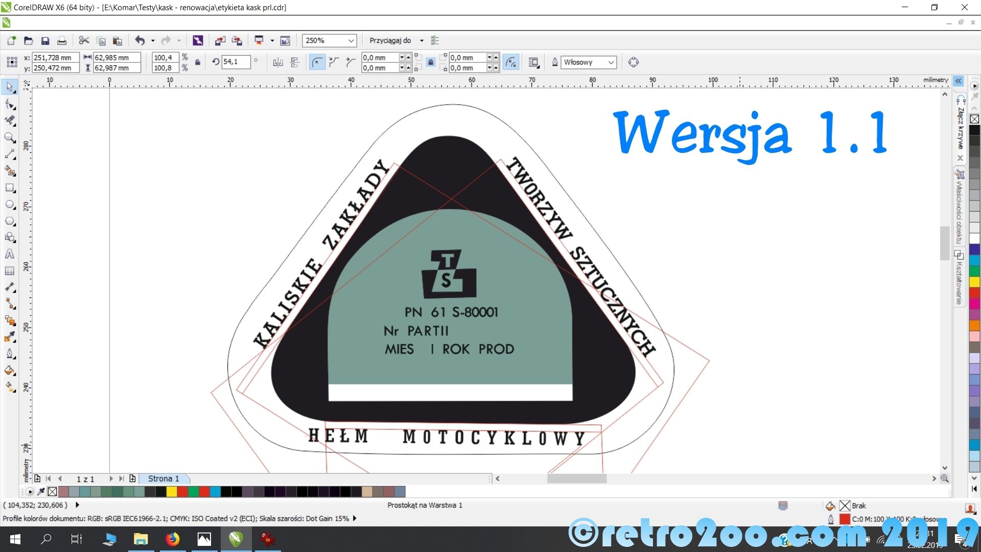The image size is (981, 552).
Task: Click the Mirror horizontally icon
Action: [x=278, y=62]
